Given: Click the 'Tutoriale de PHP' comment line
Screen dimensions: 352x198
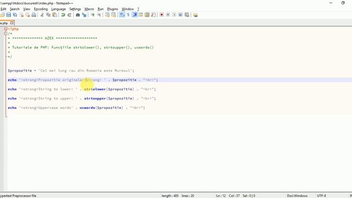Looking at the screenshot, I should pos(81,47).
